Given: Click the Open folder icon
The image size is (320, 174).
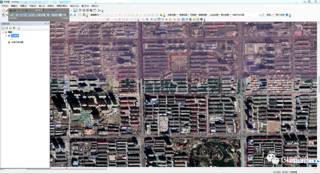Looking at the screenshot, I should (7, 10).
